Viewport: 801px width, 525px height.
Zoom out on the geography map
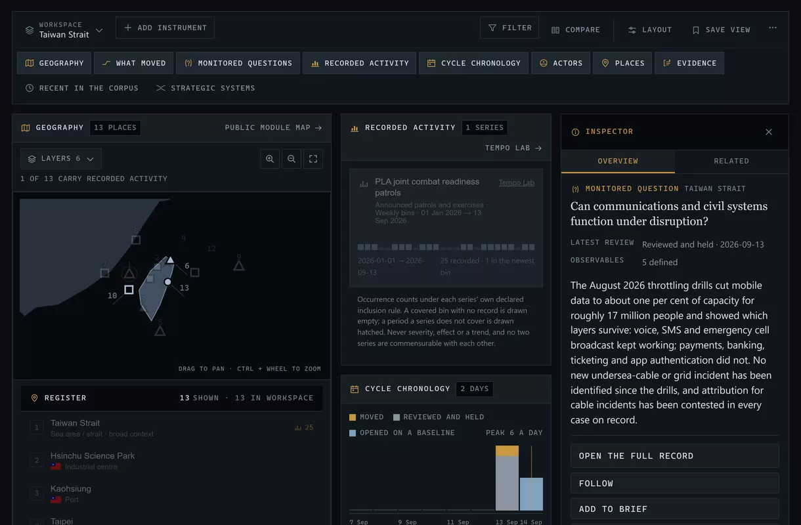point(292,159)
